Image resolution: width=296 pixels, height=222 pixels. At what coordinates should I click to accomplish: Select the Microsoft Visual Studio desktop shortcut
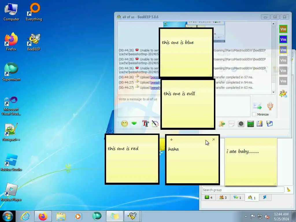11,106
